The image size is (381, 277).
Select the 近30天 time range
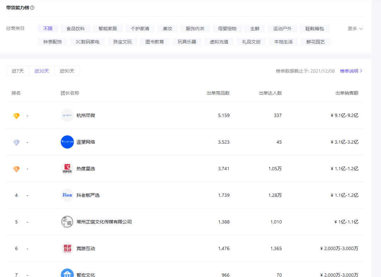click(42, 71)
